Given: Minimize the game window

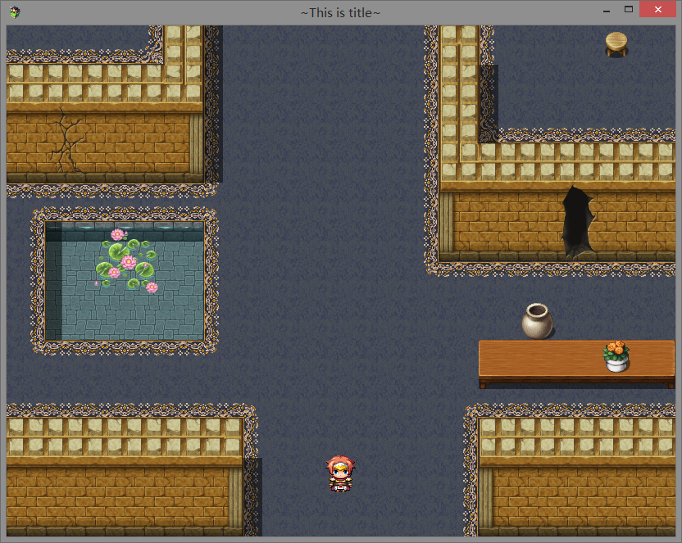Looking at the screenshot, I should [x=607, y=10].
